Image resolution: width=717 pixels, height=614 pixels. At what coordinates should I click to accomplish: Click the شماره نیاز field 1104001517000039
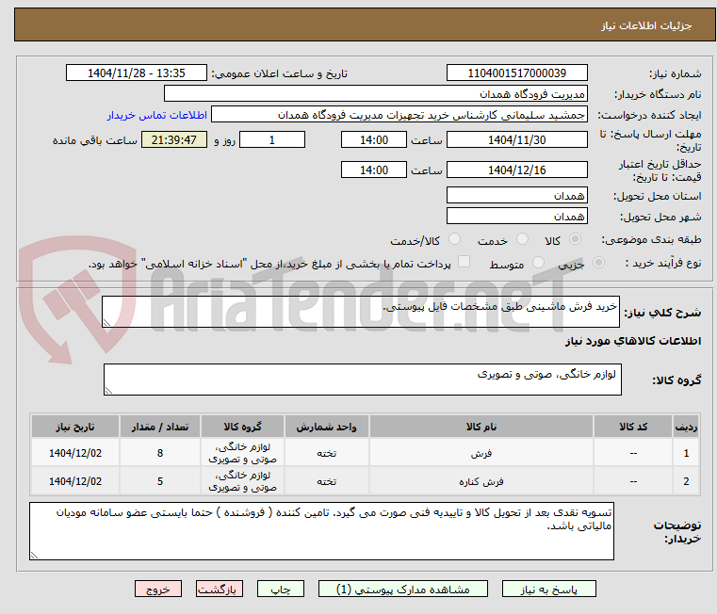coord(516,73)
